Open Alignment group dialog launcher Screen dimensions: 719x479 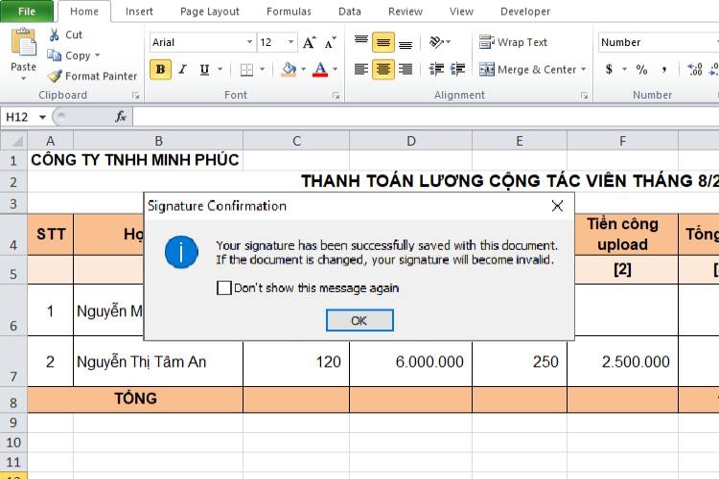coord(584,96)
